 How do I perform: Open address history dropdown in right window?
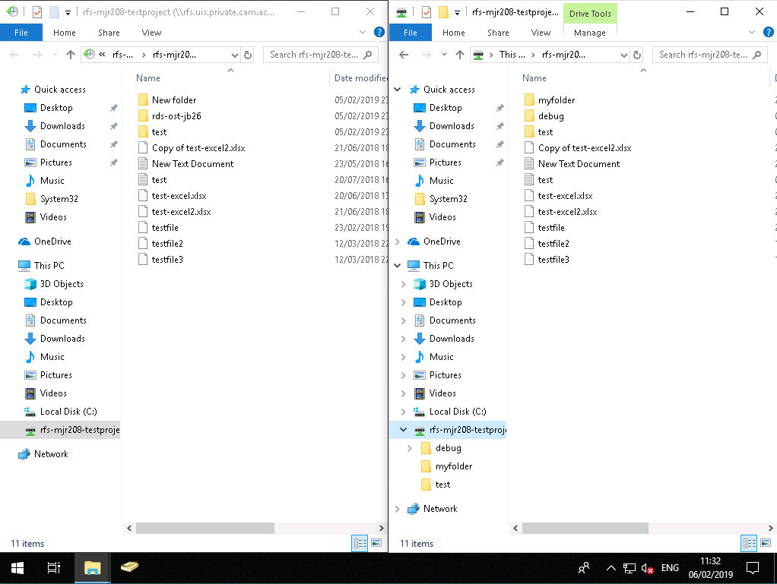tap(624, 55)
